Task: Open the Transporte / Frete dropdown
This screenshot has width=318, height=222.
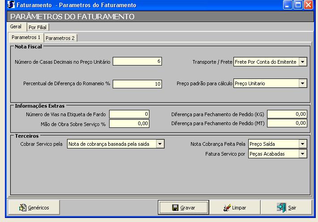Action: click(303, 62)
